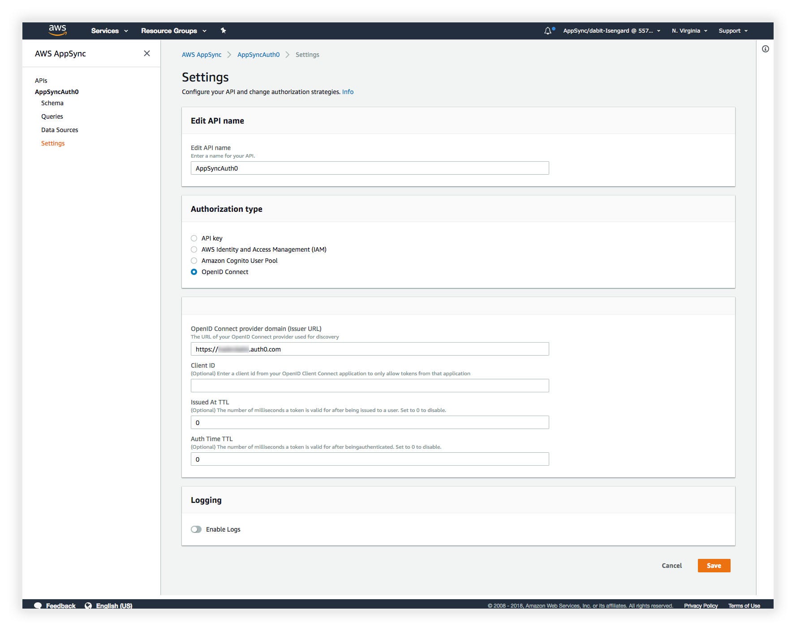This screenshot has width=796, height=631.
Task: Open AppSyncAuth0 in the sidebar
Action: 57,92
